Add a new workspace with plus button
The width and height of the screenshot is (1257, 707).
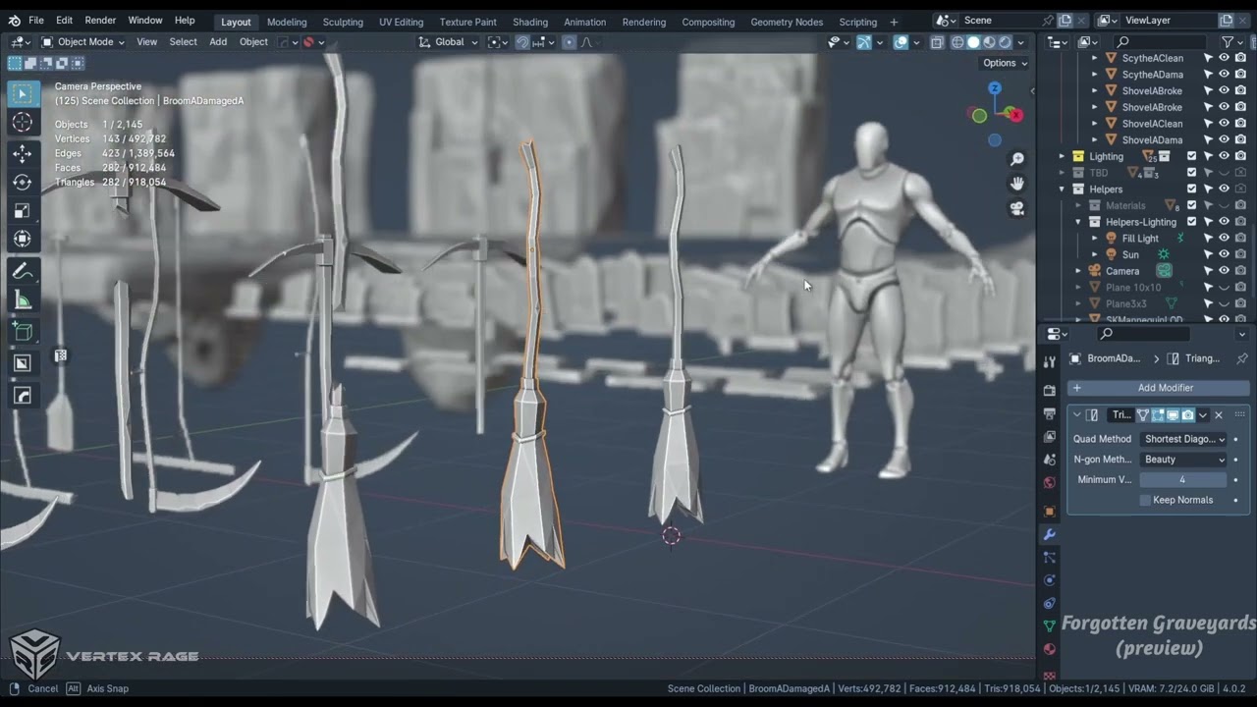[894, 22]
